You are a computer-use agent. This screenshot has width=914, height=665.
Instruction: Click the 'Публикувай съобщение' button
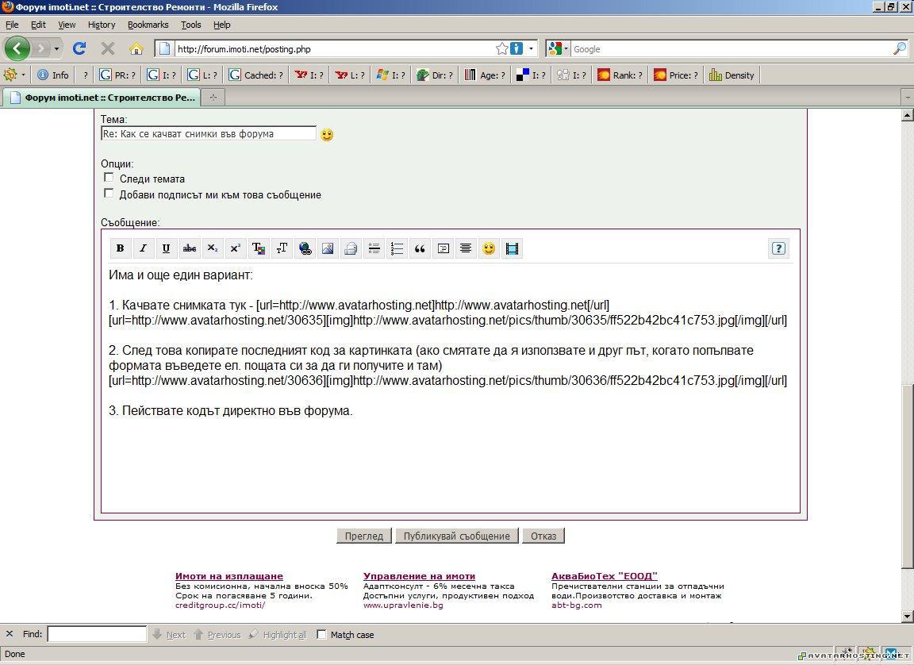[x=456, y=536]
